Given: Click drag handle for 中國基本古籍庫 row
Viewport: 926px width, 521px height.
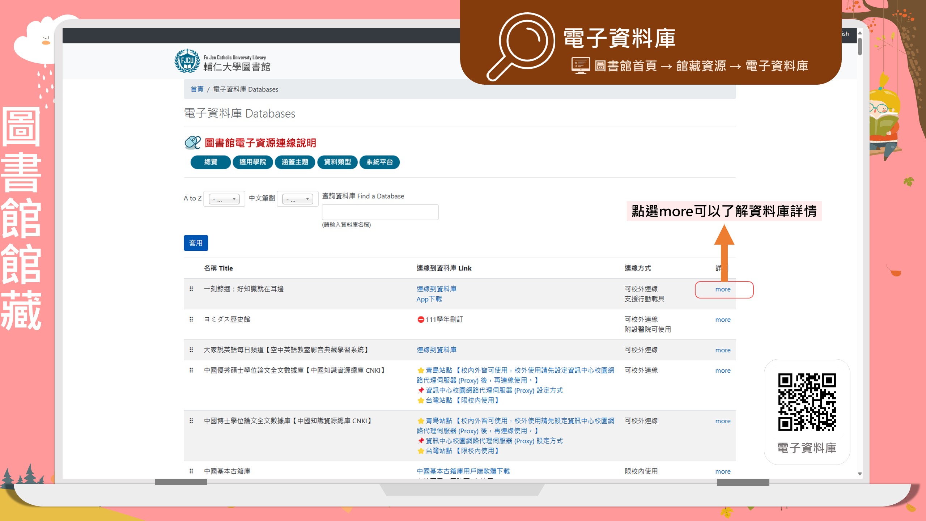Looking at the screenshot, I should point(191,471).
